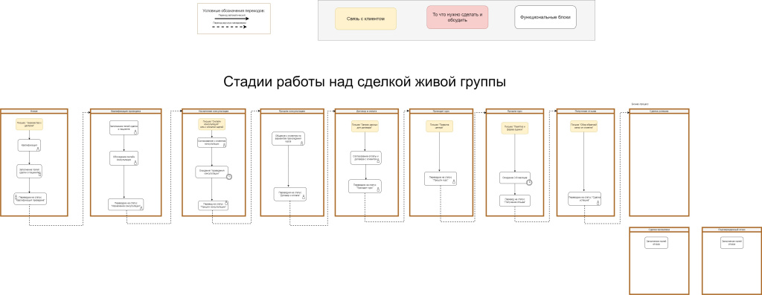762x295 pixels.
Task: Select 'Получение отзыва' status transition block
Action: (515, 201)
